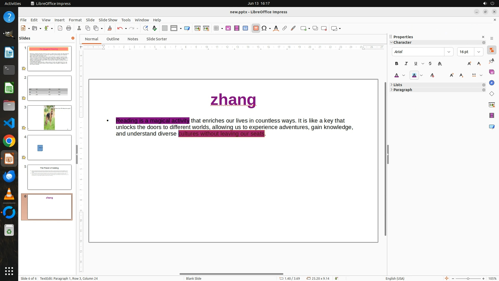This screenshot has height=281, width=499.
Task: Open the font size dropdown
Action: click(x=478, y=52)
